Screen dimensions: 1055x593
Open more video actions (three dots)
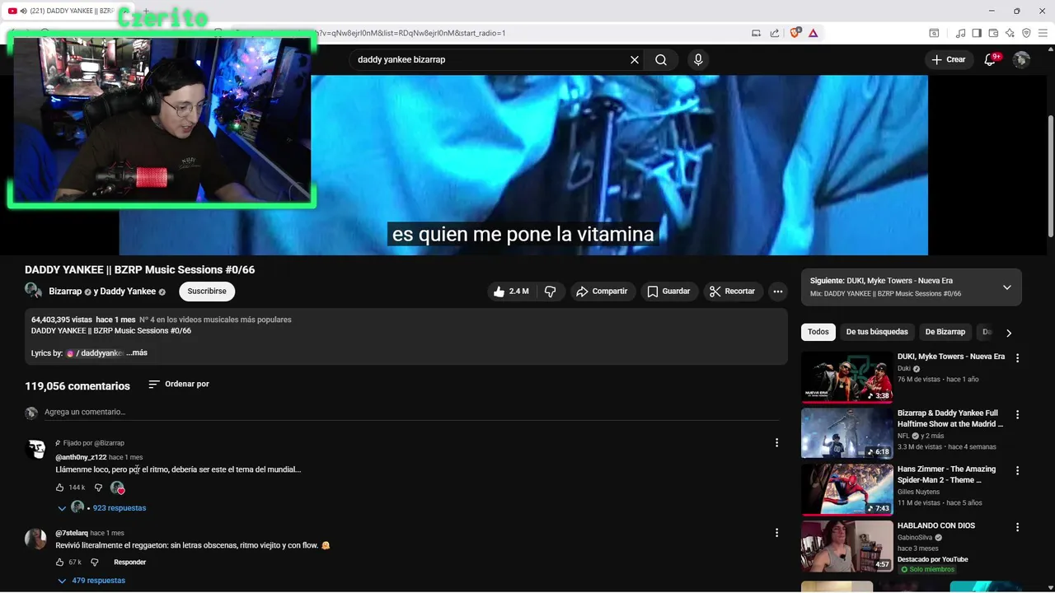tap(777, 292)
